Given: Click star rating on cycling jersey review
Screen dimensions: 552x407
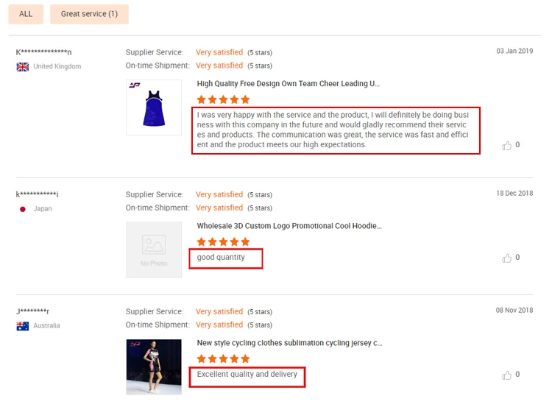Looking at the screenshot, I should click(x=223, y=359).
